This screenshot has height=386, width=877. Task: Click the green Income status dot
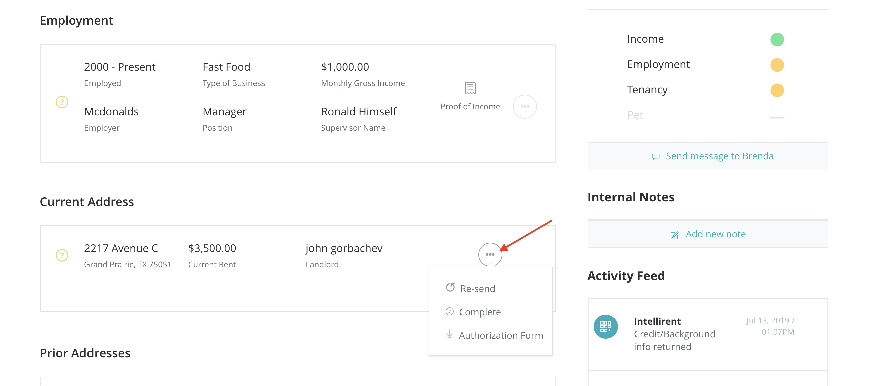click(x=777, y=39)
